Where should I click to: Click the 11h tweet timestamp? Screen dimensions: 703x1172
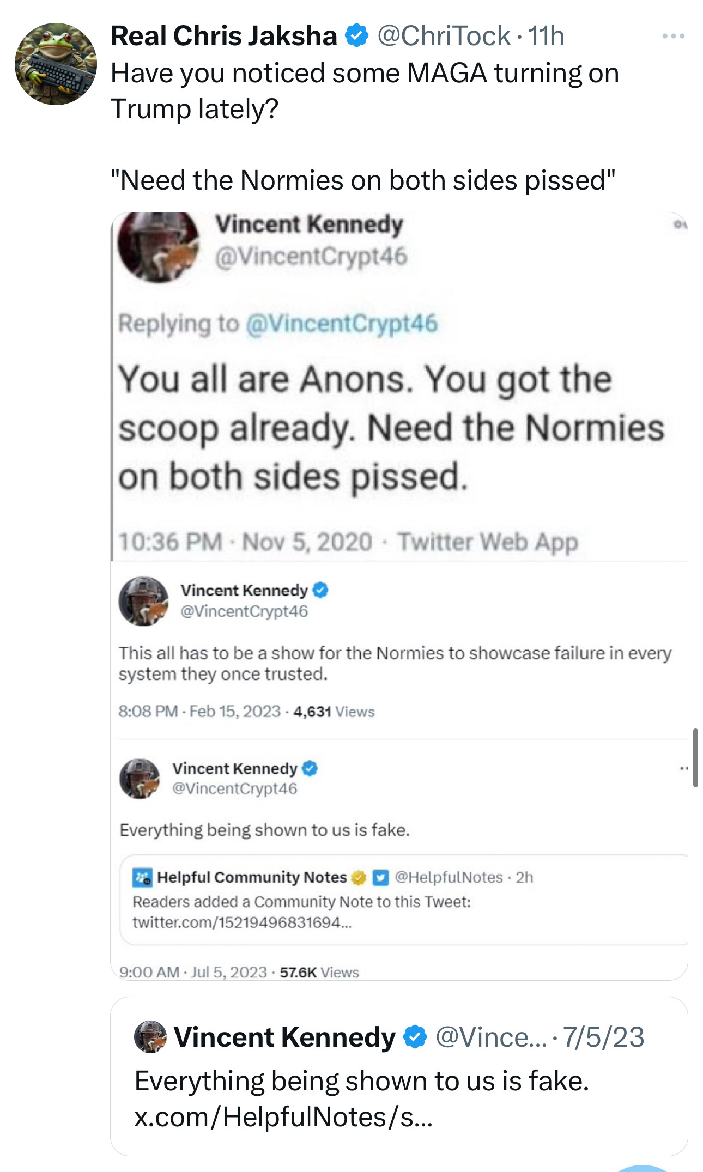546,36
